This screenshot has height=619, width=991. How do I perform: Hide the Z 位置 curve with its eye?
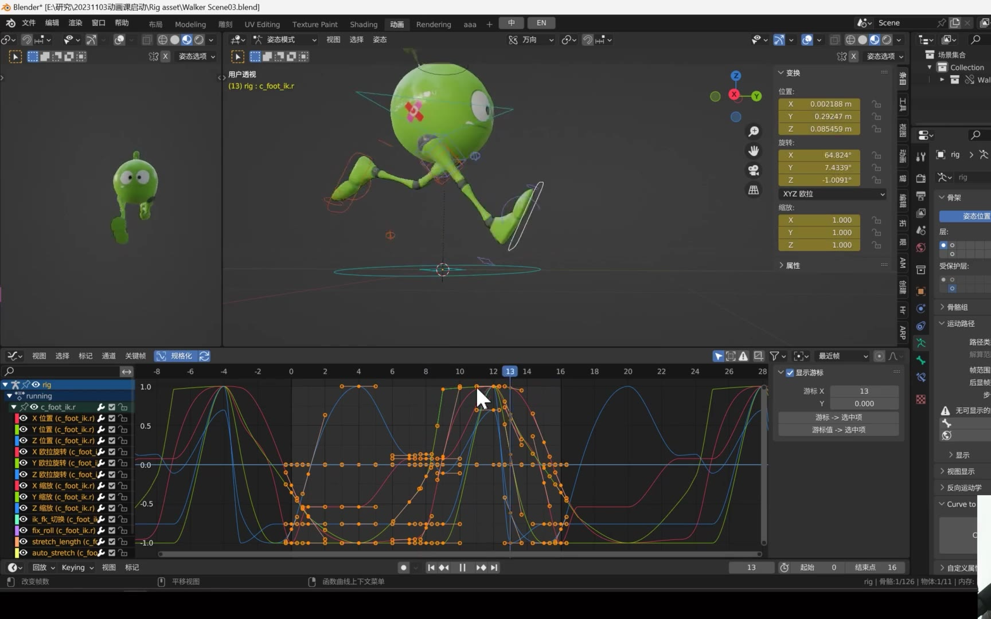point(24,441)
